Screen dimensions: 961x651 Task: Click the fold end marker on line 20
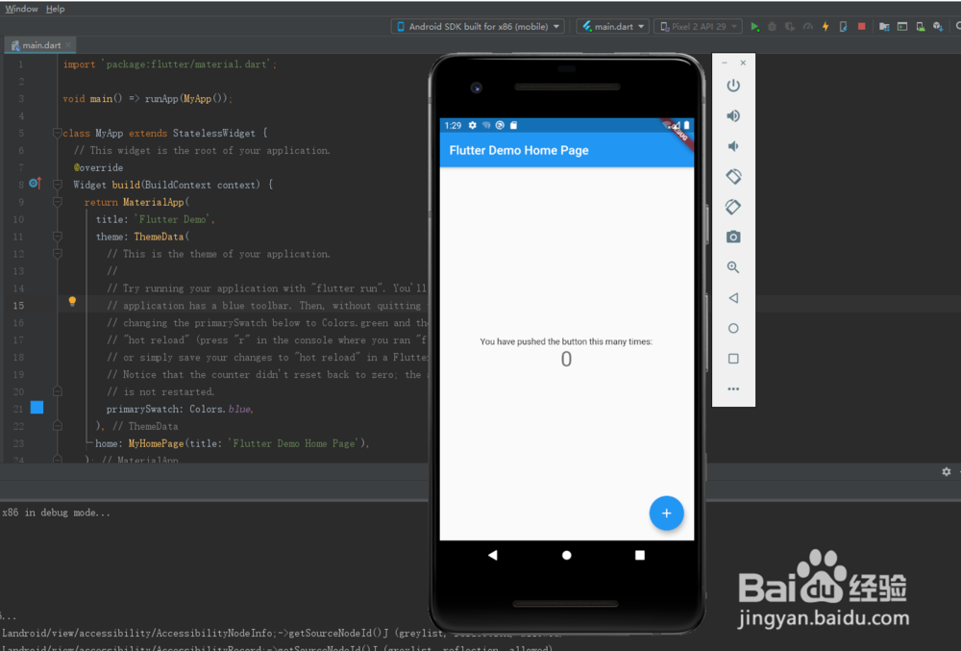57,391
